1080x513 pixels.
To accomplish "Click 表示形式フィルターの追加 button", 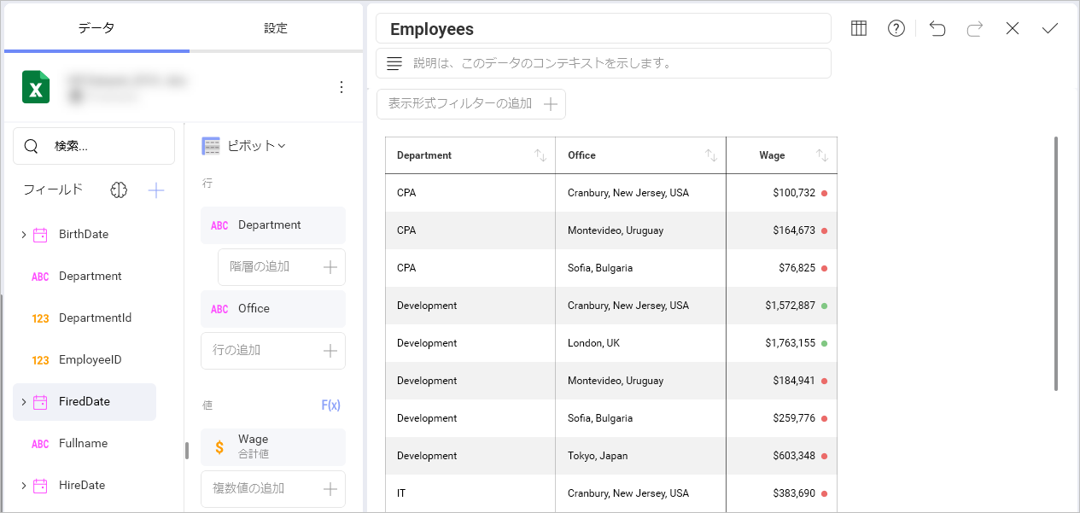I will (x=471, y=104).
